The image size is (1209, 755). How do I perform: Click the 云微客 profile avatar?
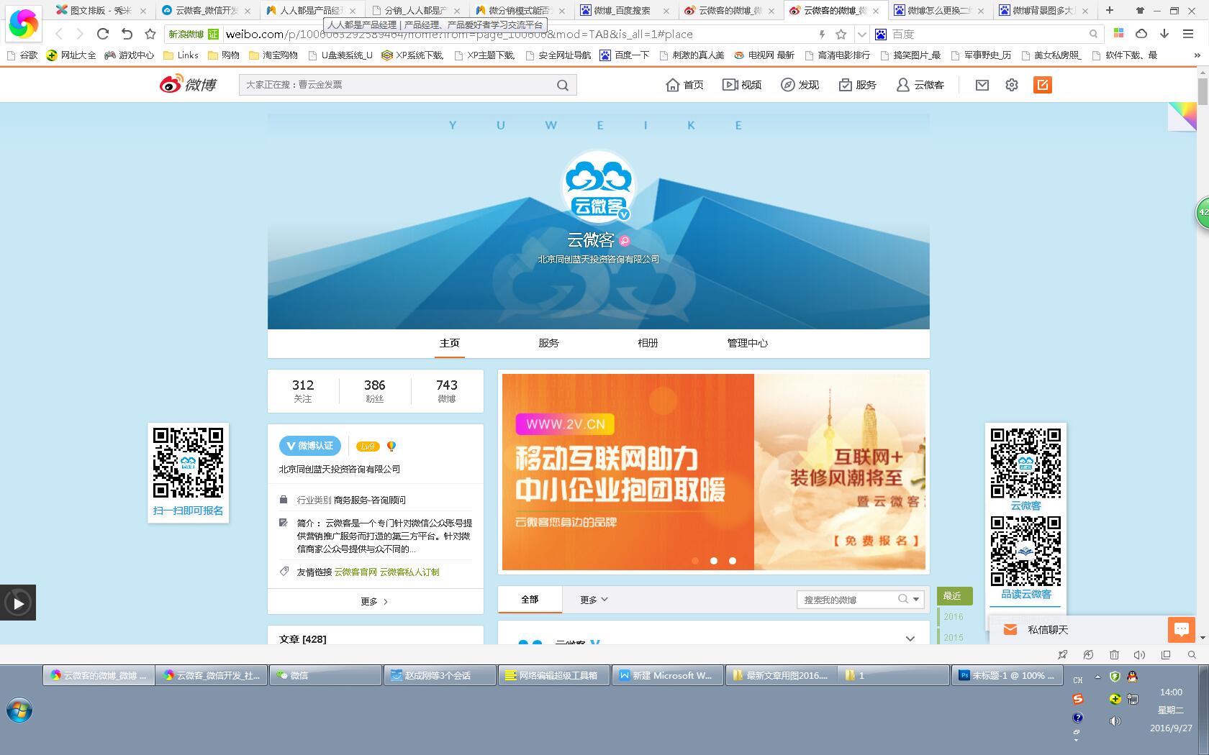598,187
